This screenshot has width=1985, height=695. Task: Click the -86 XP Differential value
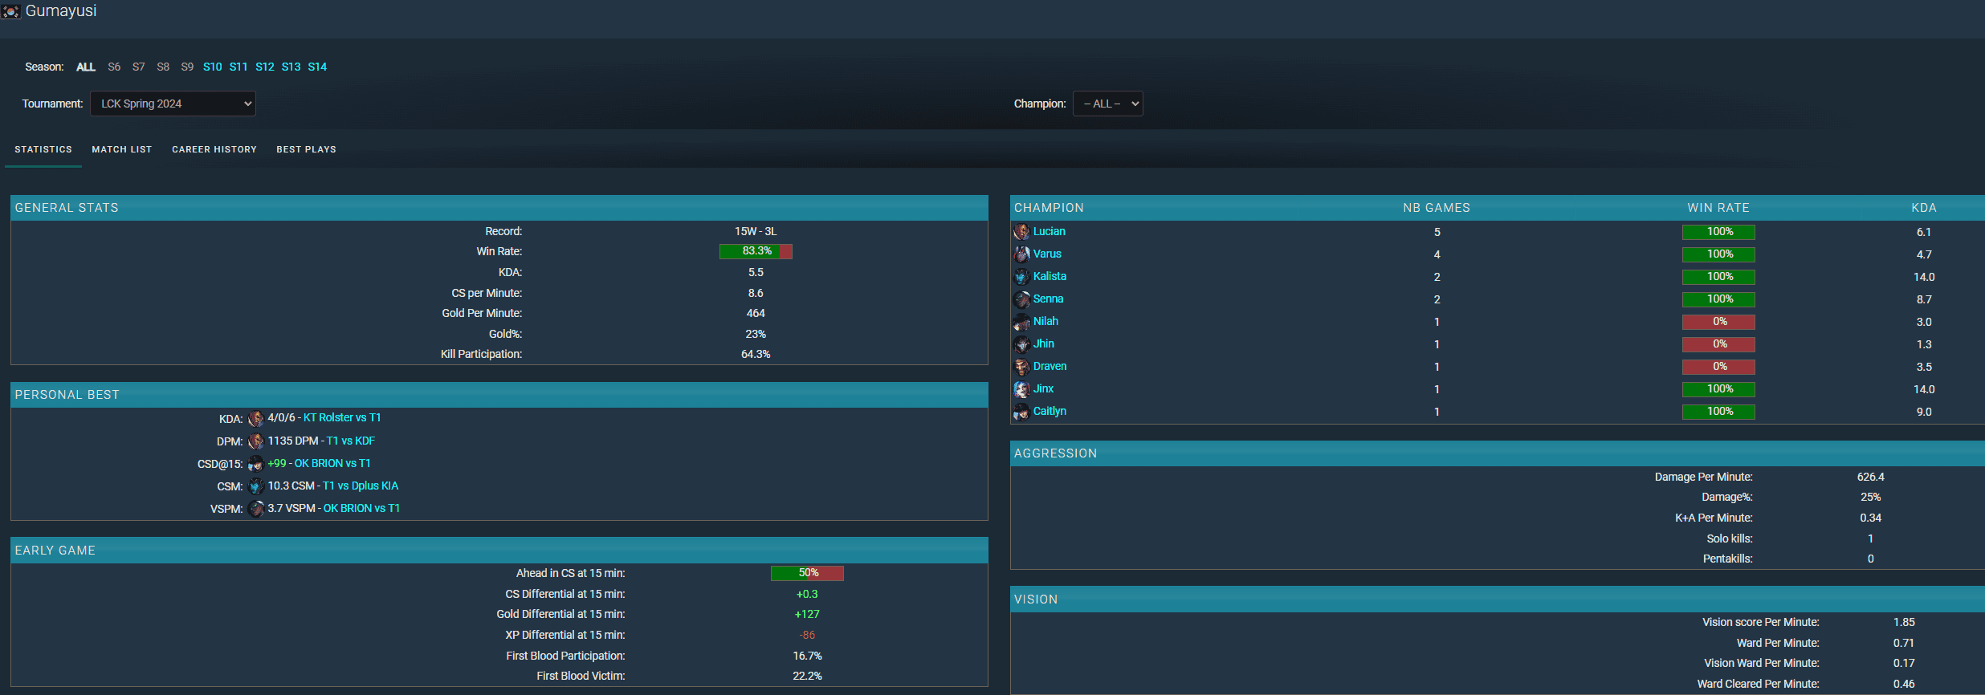tap(807, 635)
